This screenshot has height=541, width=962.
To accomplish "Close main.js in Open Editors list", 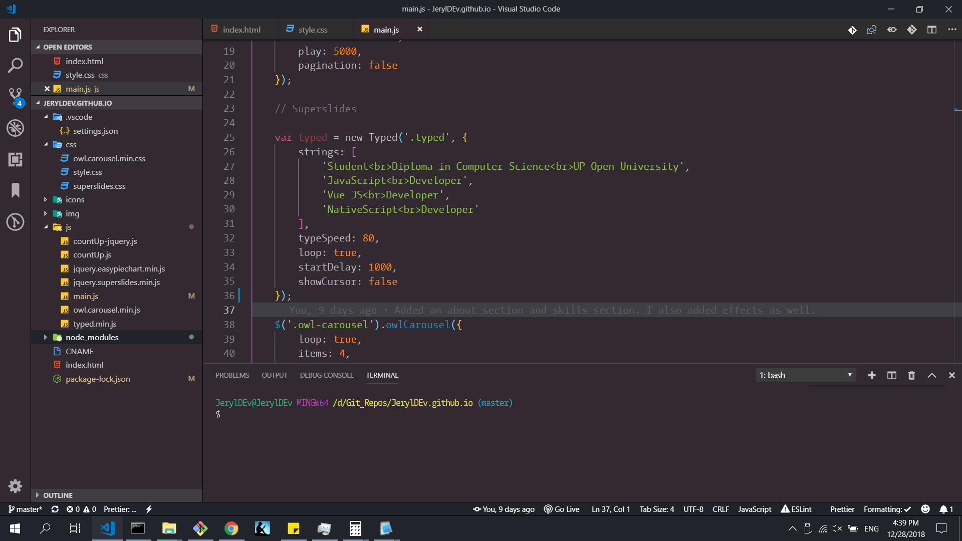I will click(x=47, y=89).
